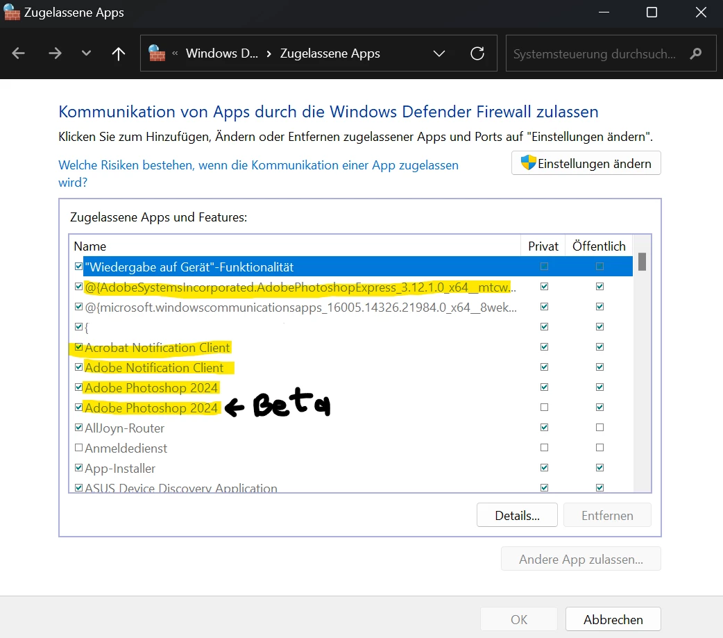Maximize the Zugelassene Apps window
The height and width of the screenshot is (638, 723).
tap(652, 12)
